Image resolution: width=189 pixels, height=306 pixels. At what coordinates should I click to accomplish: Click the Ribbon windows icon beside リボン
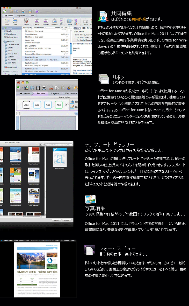coord(104,79)
